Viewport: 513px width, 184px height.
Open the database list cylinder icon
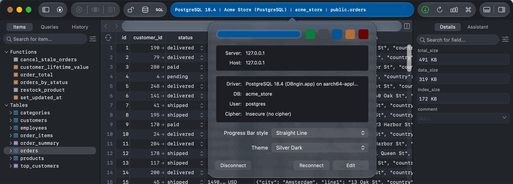[145, 10]
